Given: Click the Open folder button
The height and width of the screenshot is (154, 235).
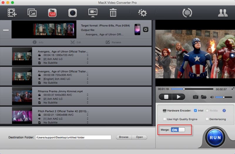Looking at the screenshot, I should pos(139,137).
